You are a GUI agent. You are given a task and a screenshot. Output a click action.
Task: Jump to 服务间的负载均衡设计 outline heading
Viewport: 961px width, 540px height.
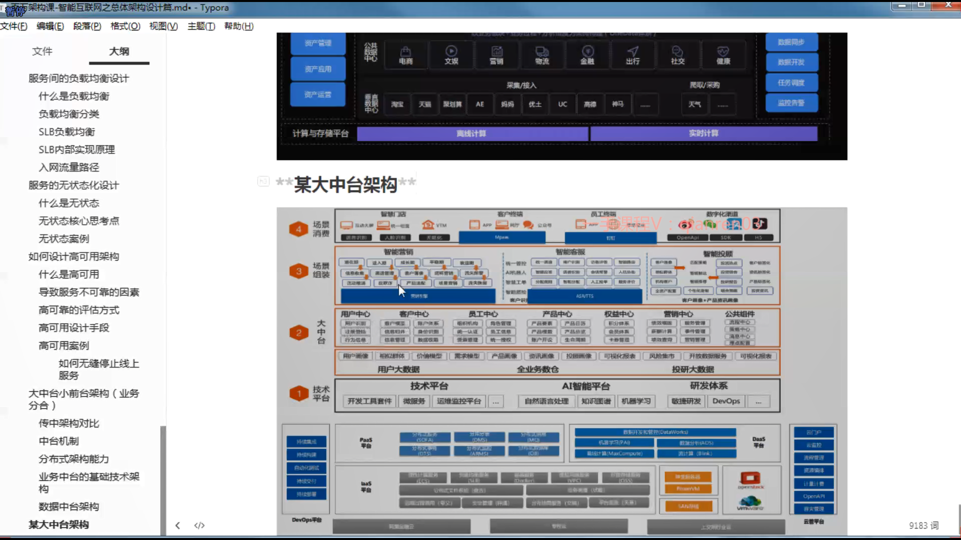tap(79, 78)
